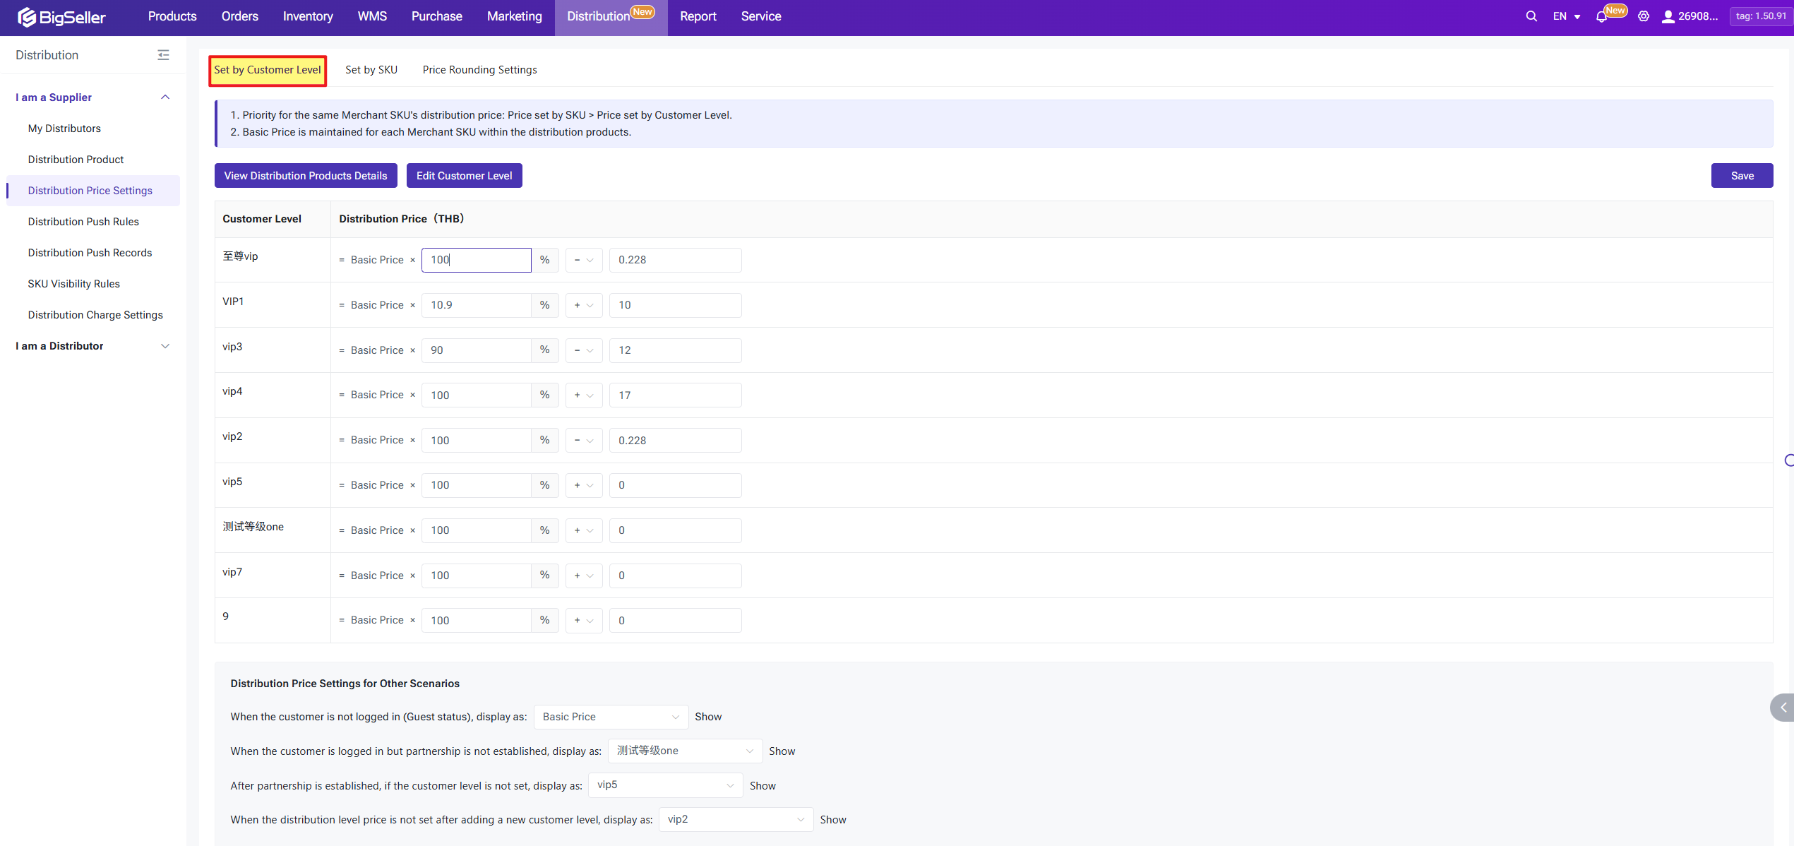Click the floating side panel arrow icon
The height and width of the screenshot is (846, 1794).
1783,708
